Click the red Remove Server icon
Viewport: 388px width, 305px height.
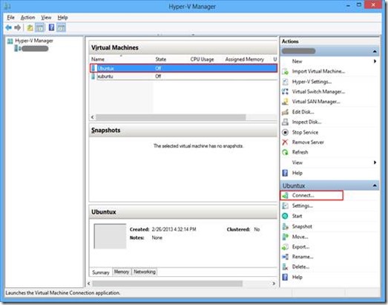coord(285,142)
